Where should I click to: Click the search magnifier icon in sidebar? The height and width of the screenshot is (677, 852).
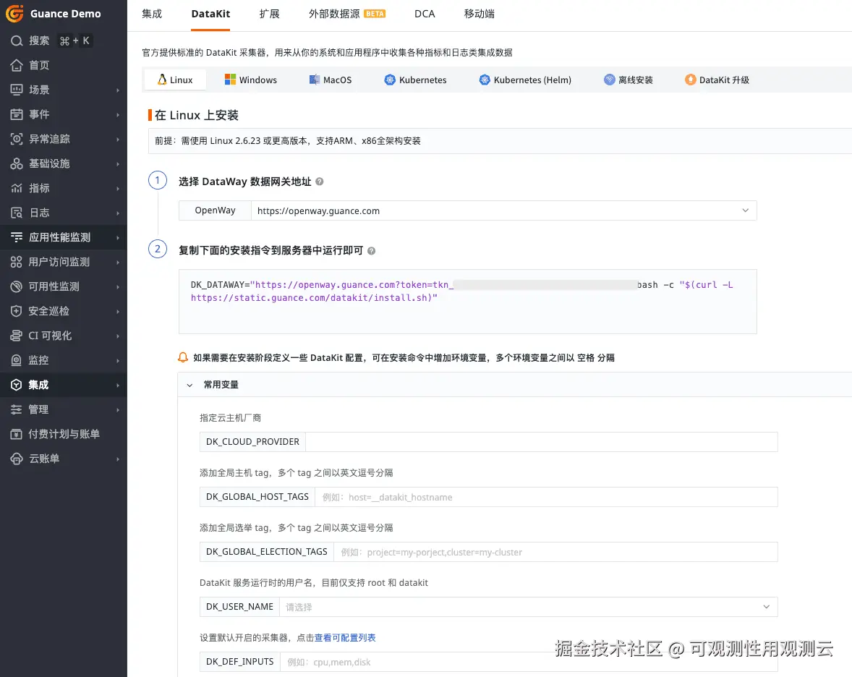[17, 41]
